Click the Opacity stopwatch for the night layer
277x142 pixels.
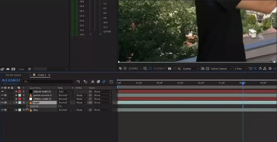[x=27, y=106]
